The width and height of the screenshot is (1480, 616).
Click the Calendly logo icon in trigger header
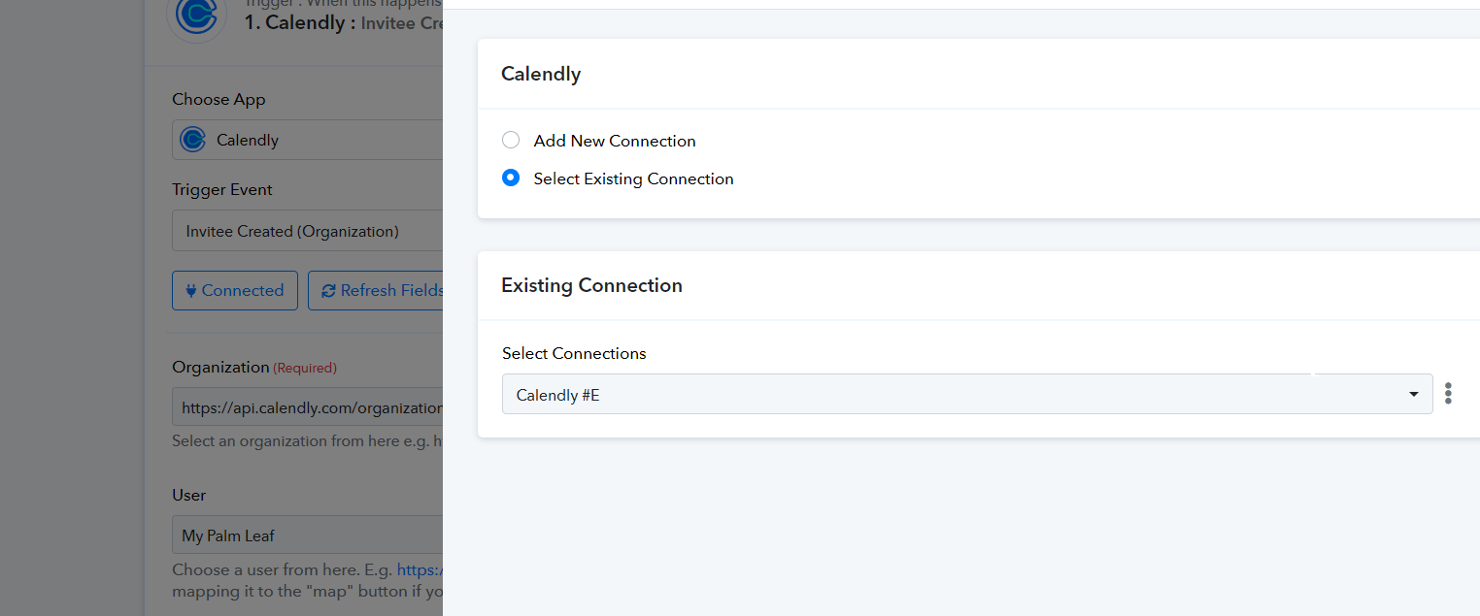[x=197, y=16]
